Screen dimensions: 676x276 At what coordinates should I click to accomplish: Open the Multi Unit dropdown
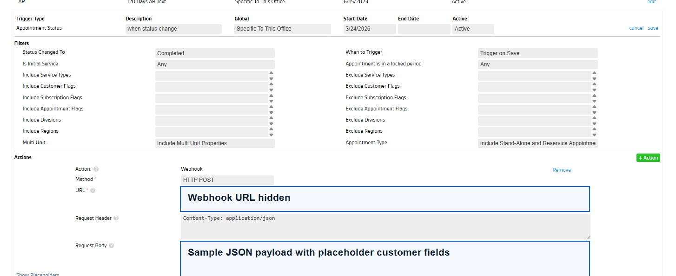(215, 143)
